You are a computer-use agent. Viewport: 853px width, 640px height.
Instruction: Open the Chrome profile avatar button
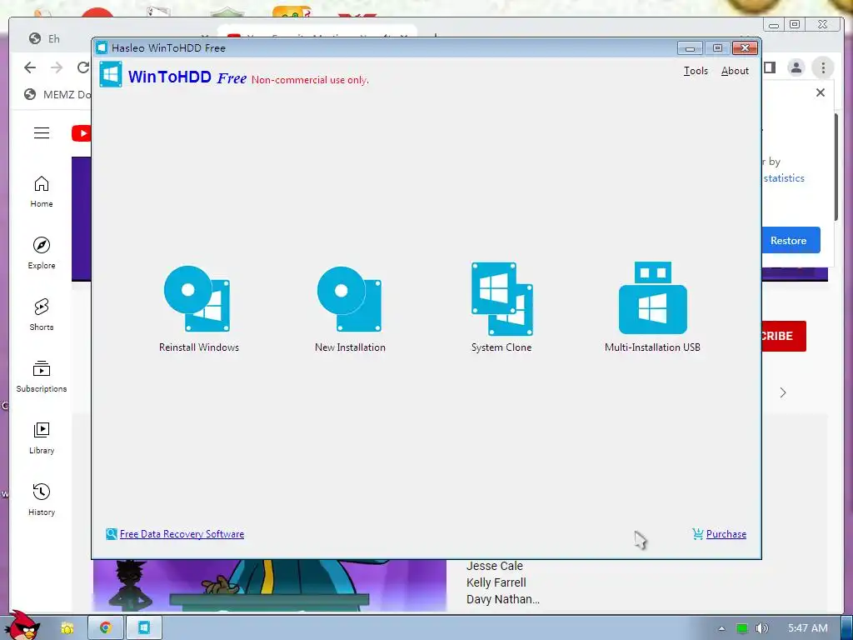click(796, 67)
